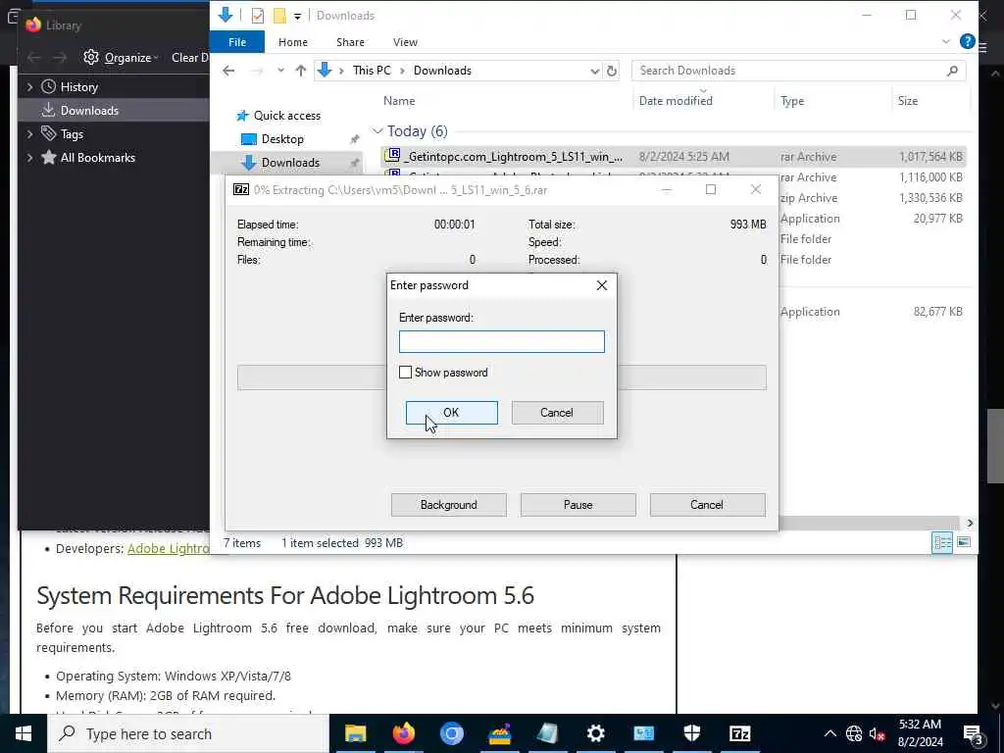Cancel the Enter password dialog

[x=557, y=413]
